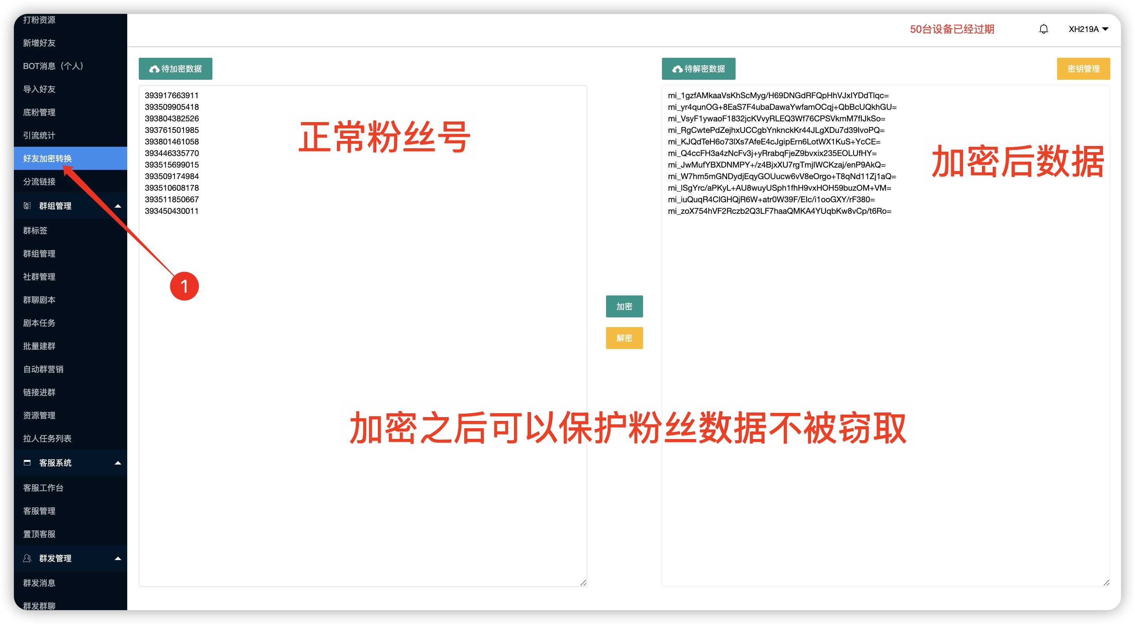Click the notification bell icon
Screen dimensions: 1135x624
1043,29
